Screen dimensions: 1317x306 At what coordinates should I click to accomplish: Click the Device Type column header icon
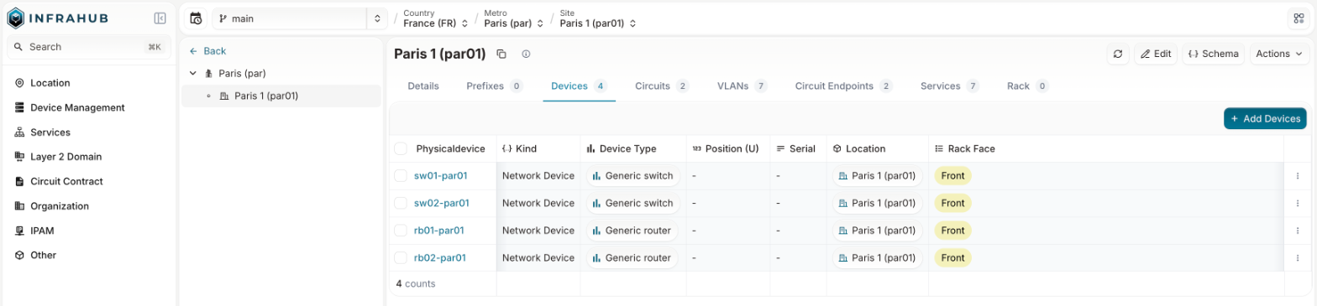pos(590,148)
